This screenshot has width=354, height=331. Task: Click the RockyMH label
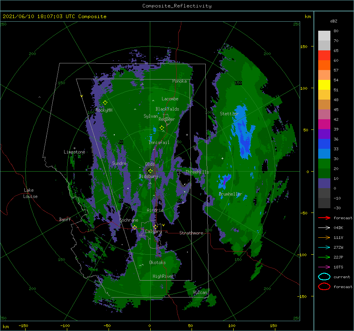coord(104,110)
